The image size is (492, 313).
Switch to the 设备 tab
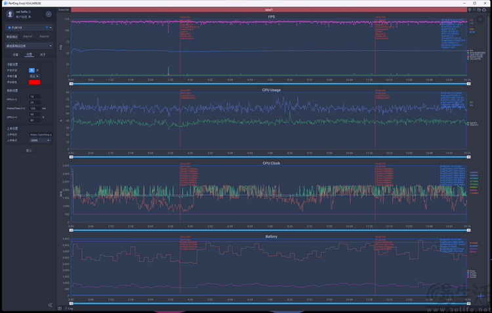point(14,55)
